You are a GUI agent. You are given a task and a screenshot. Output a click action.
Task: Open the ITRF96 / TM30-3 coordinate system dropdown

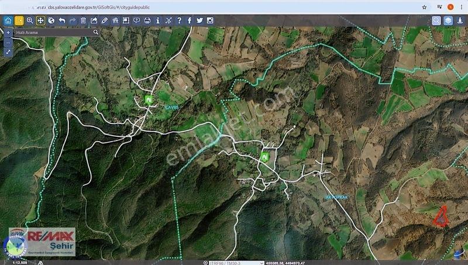tap(236, 263)
